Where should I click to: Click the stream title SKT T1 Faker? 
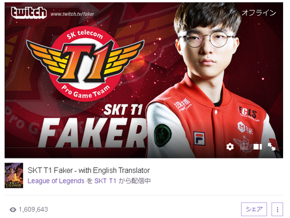click(89, 171)
